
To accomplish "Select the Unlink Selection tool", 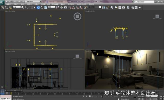I will point(6,7).
